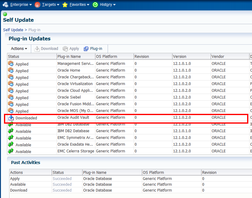The image size is (252, 198).
Task: Select the Oracle Fusion Midd... plug-in name
Action: click(x=76, y=104)
